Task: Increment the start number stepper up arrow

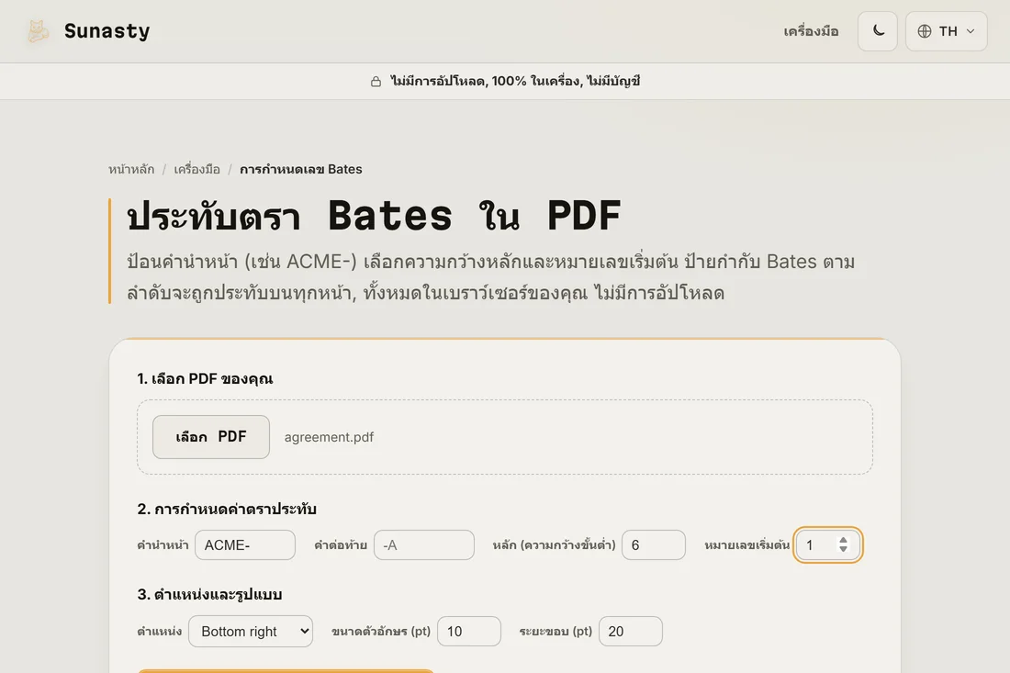Action: (843, 541)
